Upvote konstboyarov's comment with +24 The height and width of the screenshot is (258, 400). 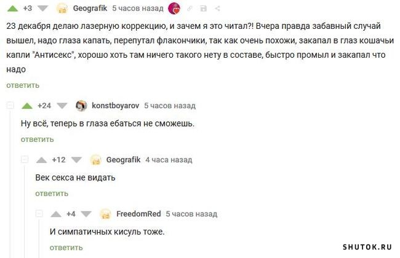click(27, 106)
